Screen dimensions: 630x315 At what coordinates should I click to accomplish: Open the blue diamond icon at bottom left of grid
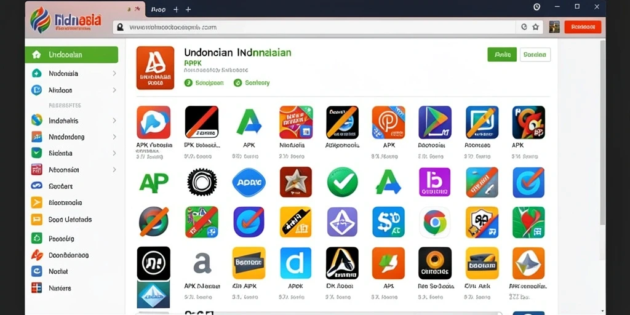(x=153, y=295)
